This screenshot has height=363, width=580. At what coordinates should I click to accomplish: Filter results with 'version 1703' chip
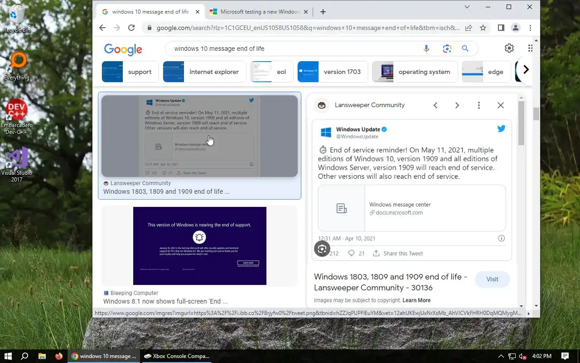pyautogui.click(x=333, y=72)
